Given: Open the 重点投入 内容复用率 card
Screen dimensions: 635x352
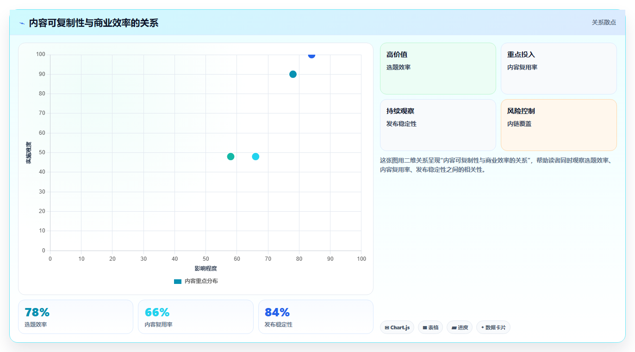Looking at the screenshot, I should [x=559, y=69].
